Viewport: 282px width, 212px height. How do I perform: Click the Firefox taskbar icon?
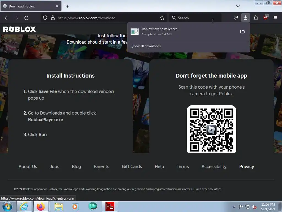pos(41,206)
